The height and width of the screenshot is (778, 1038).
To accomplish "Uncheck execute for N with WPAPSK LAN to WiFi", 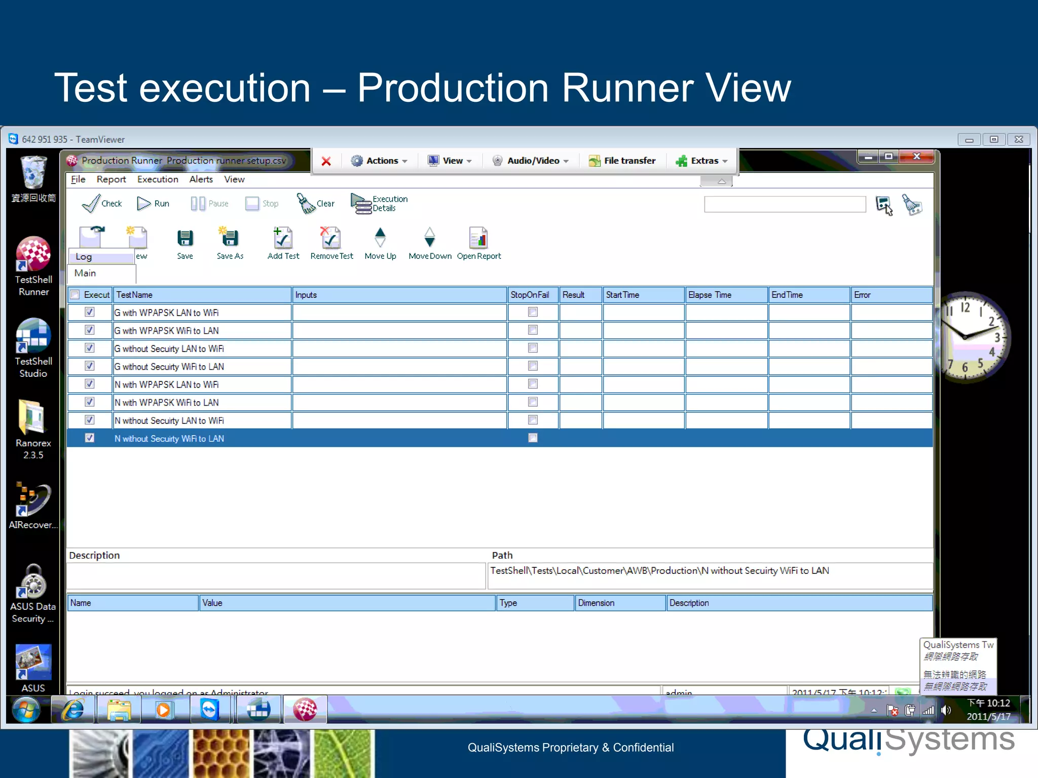I will tap(90, 384).
